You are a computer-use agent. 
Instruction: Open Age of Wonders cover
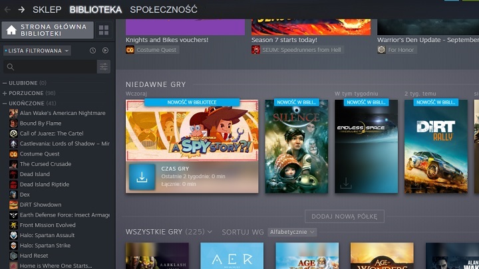coord(382,256)
